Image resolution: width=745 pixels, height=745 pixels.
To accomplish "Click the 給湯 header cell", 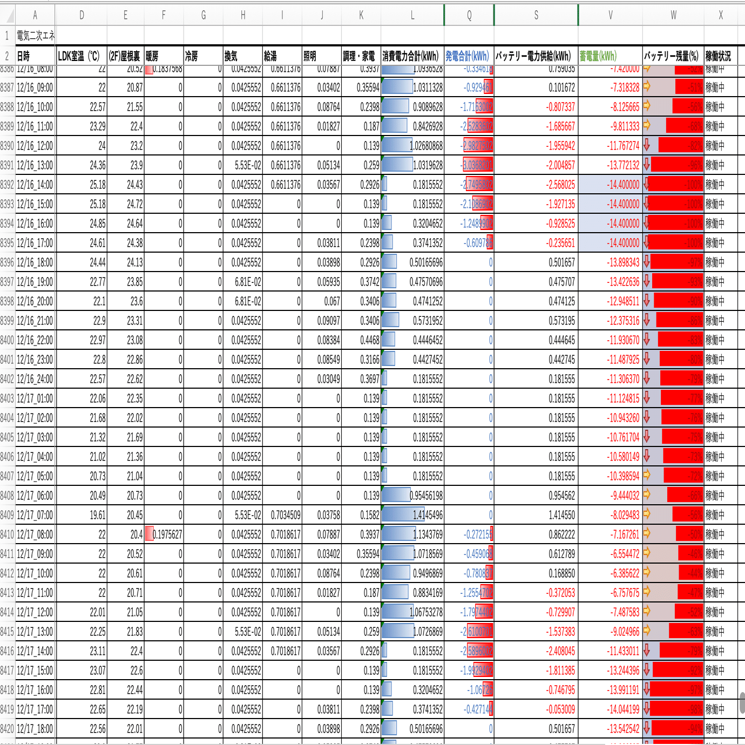I will click(x=282, y=56).
